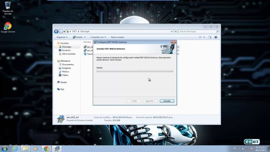Click the installer progress bar under Estado

pos(135,71)
